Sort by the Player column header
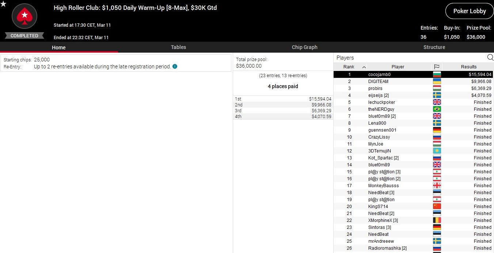Image resolution: width=494 pixels, height=253 pixels. point(398,67)
